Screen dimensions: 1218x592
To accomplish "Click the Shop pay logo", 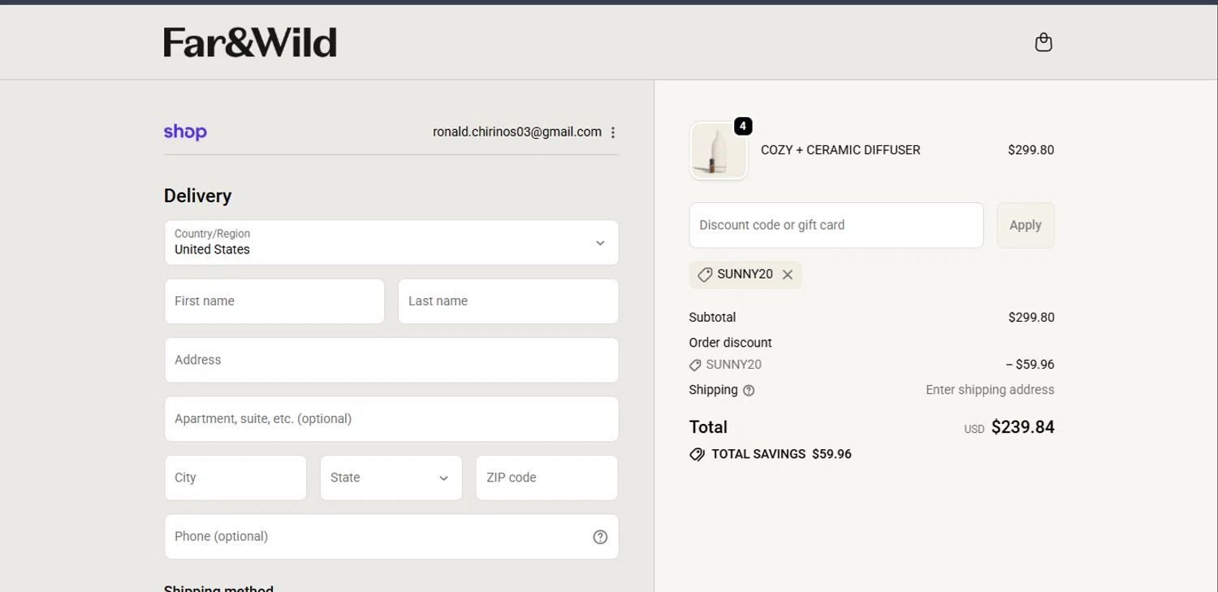I will click(x=185, y=132).
